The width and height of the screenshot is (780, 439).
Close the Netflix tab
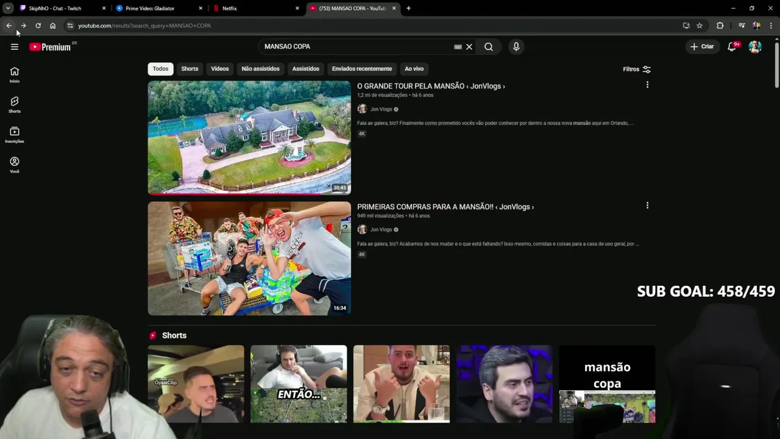pos(297,9)
